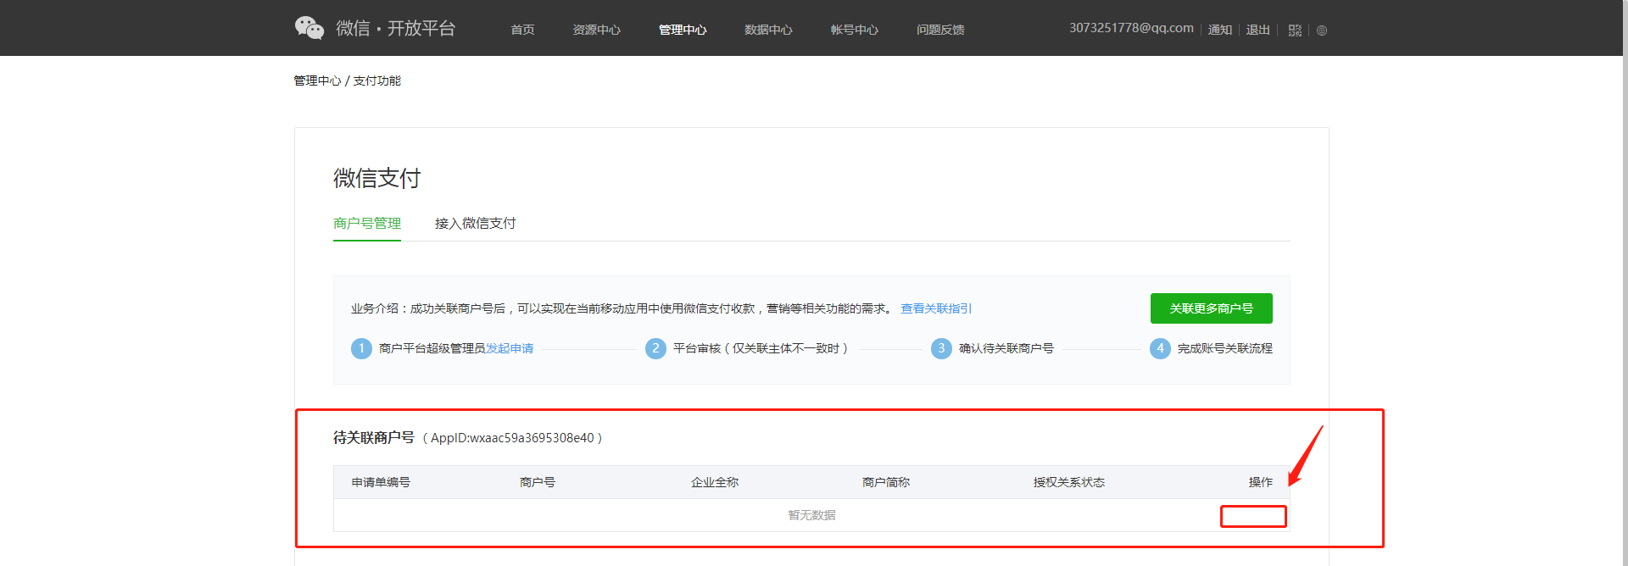The image size is (1628, 566).
Task: Click step 1 circle icon
Action: tap(361, 348)
